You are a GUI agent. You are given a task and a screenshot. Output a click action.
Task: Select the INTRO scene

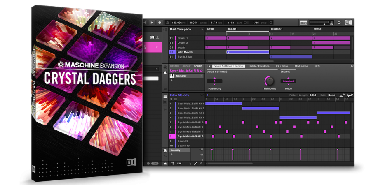tap(210, 29)
